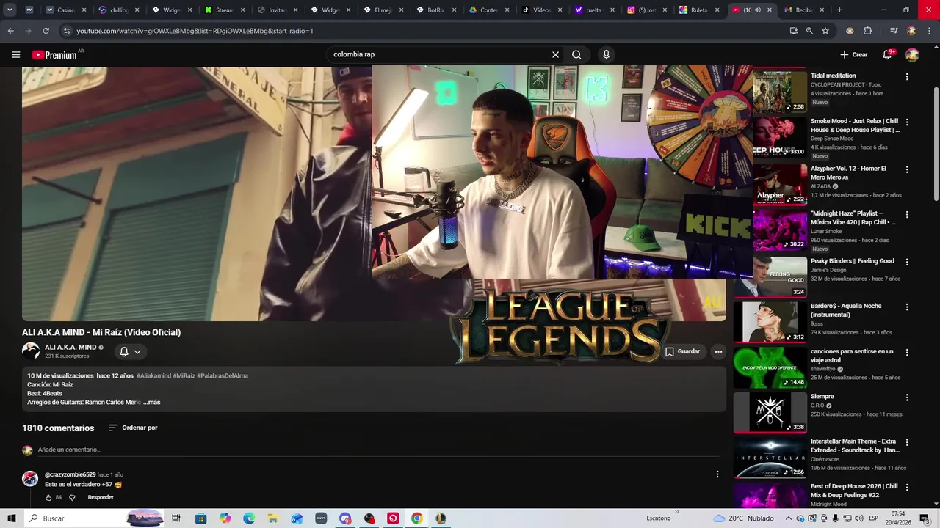The width and height of the screenshot is (940, 528).
Task: Go to YouTube Premium home logo
Action: [54, 55]
